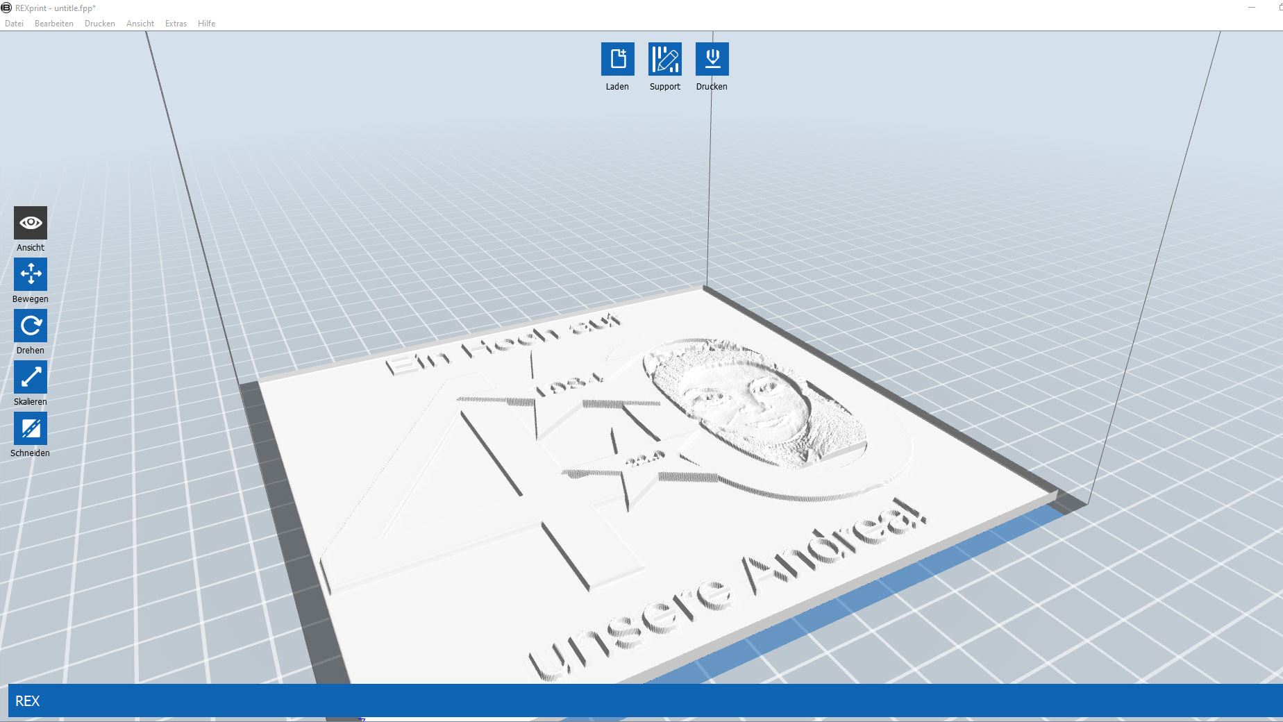Open the Support generation tool
The image size is (1283, 722).
coord(664,59)
